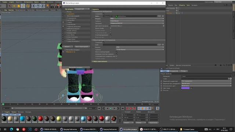Toggle scale keyframe recording icon
Screen dimensions: 235x132
click(142, 109)
